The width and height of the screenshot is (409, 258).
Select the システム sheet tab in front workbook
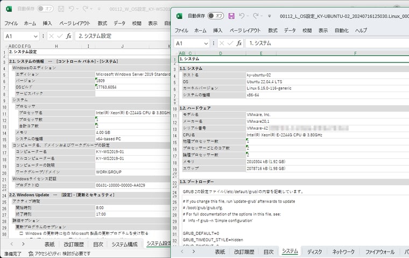[x=290, y=251]
